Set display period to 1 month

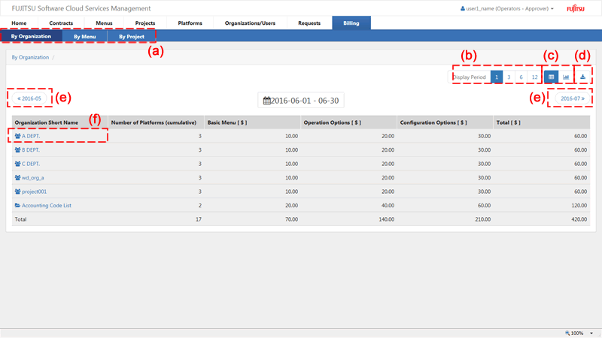coord(497,77)
